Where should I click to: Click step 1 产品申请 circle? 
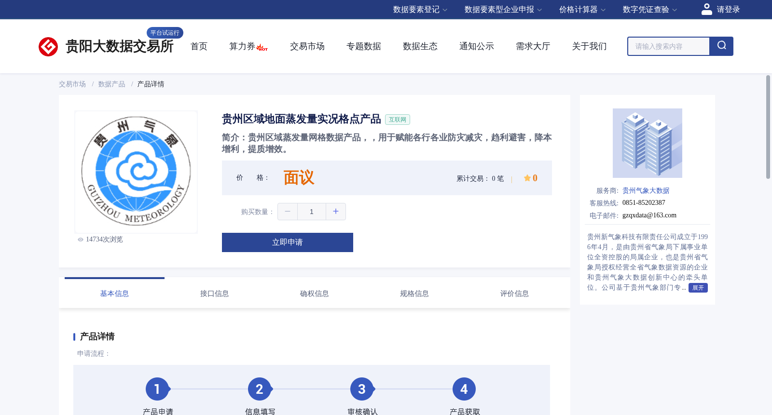pos(157,389)
